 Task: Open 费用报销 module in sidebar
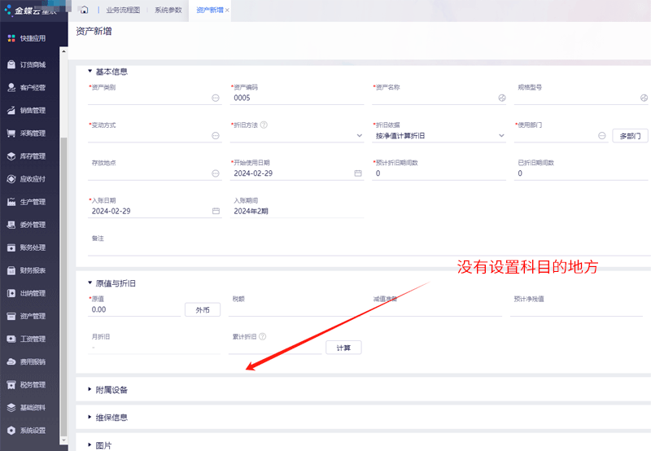(27, 361)
